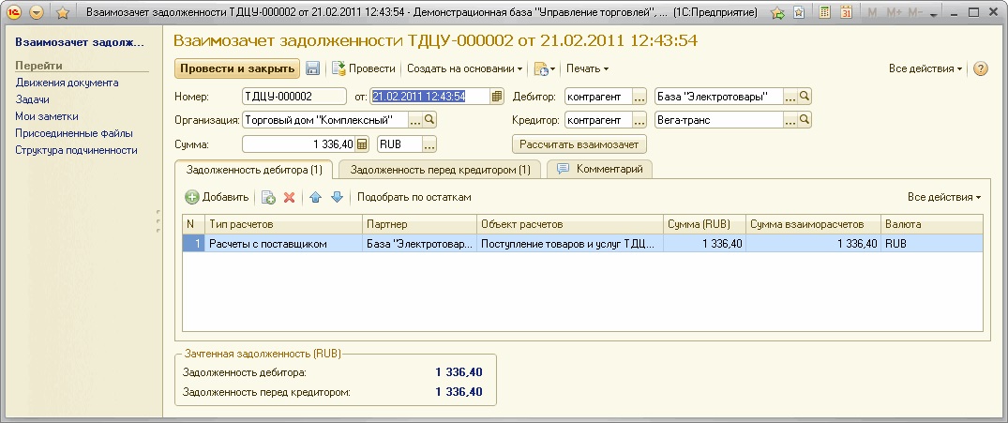The image size is (1008, 423).
Task: Click ellipsis button of Кредитор type field
Action: [639, 120]
